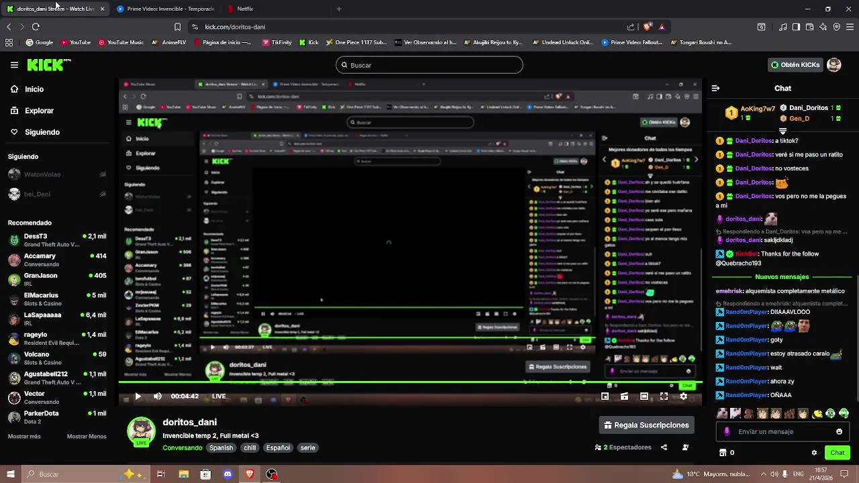Click the OBS icon in taskbar
Screen dimensions: 859x483
272,474
